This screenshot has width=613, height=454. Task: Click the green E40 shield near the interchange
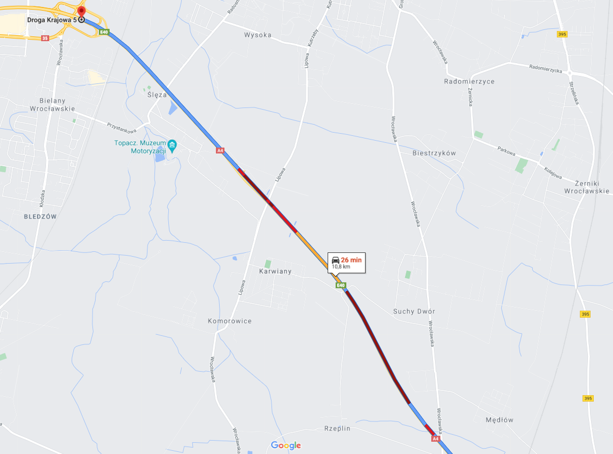pos(104,32)
